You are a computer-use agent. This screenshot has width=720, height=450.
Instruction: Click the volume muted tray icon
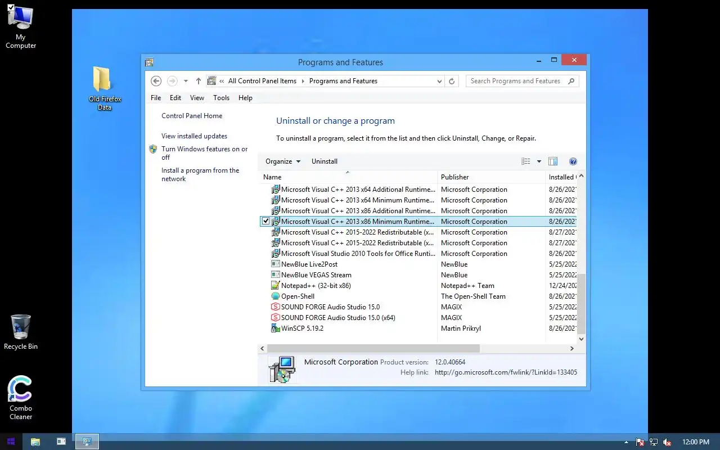pos(667,442)
